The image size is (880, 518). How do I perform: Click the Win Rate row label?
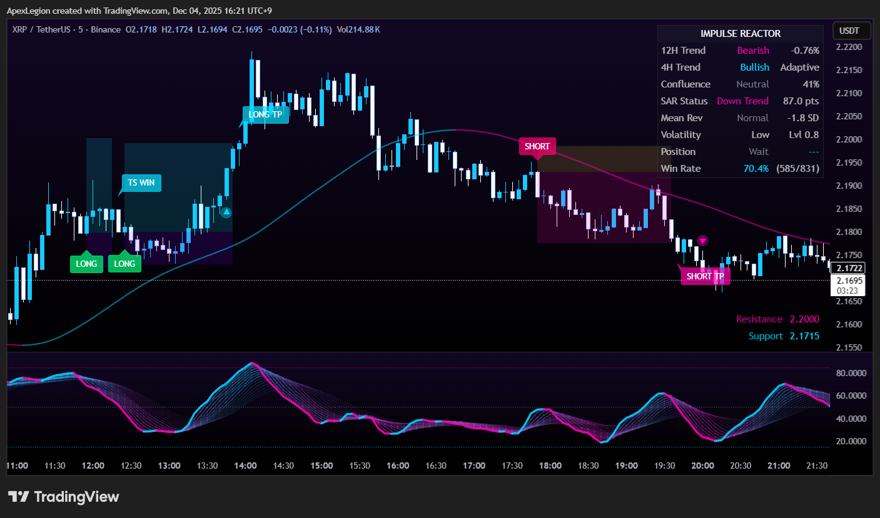(x=680, y=169)
